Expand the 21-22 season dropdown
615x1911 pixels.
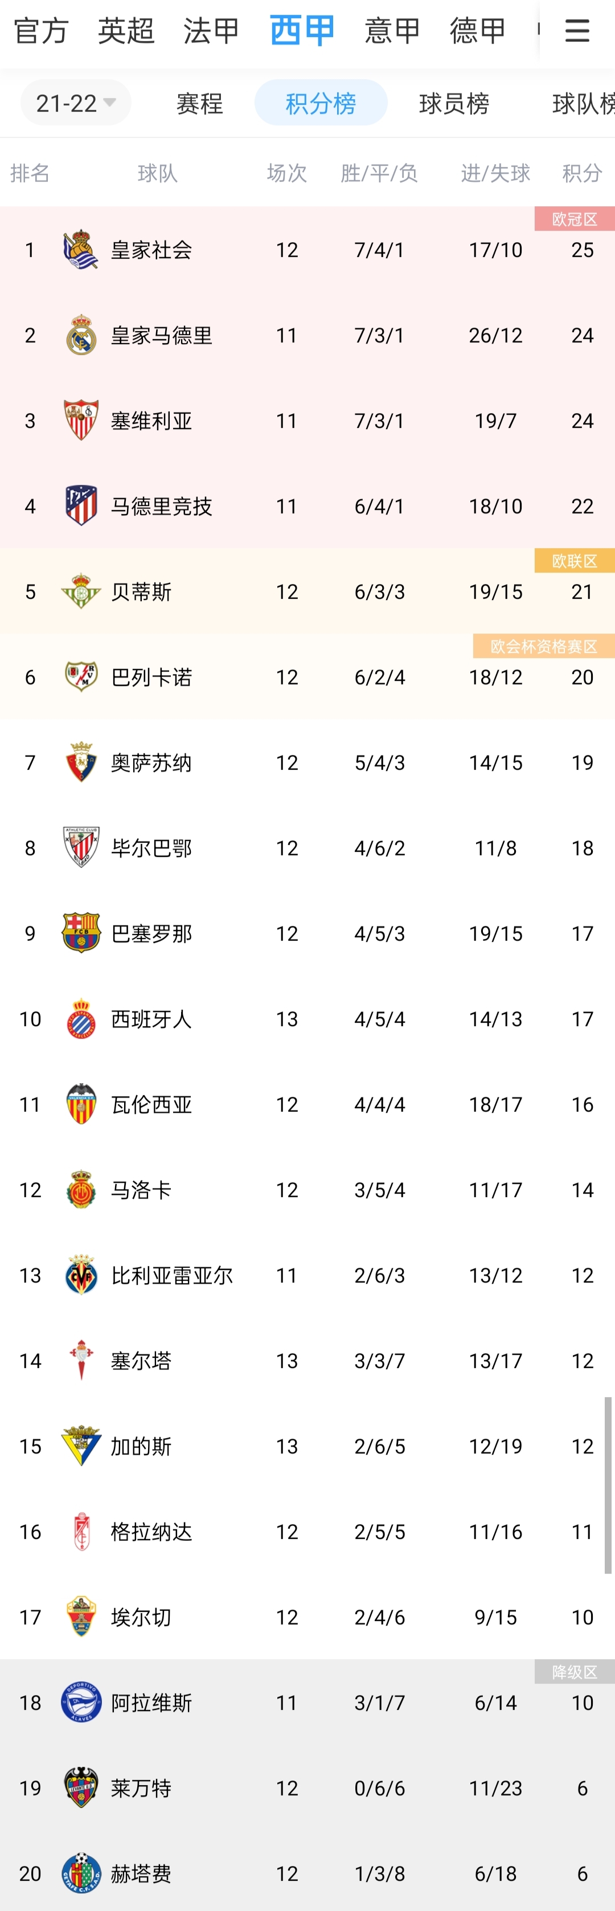pyautogui.click(x=76, y=103)
